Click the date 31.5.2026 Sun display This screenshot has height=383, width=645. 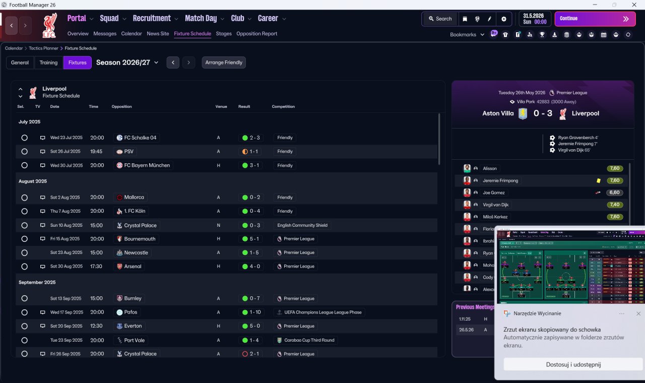[535, 19]
